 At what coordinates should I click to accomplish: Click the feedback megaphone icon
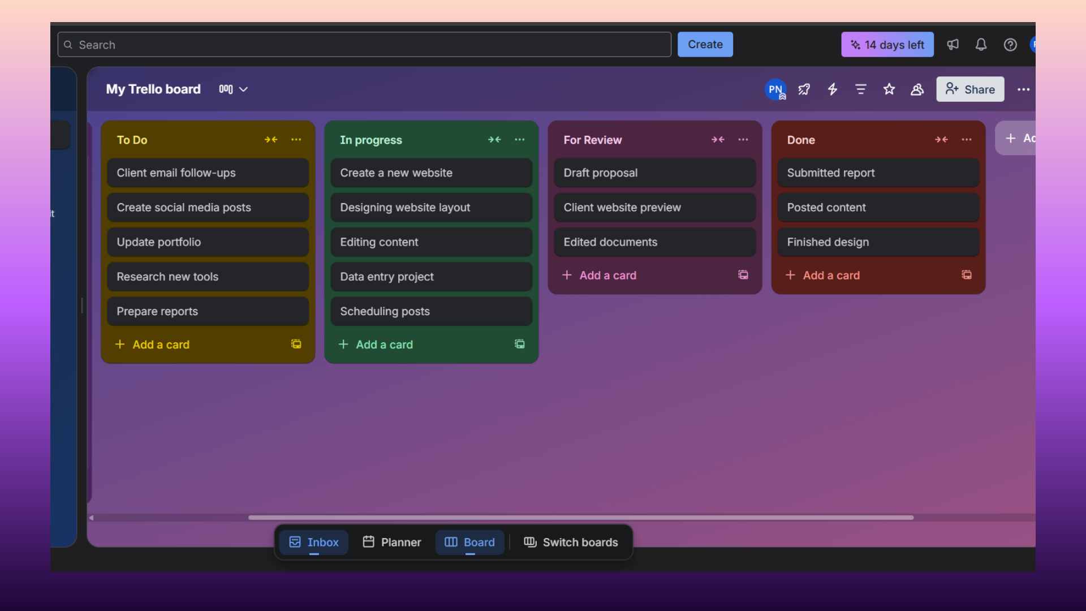(953, 45)
